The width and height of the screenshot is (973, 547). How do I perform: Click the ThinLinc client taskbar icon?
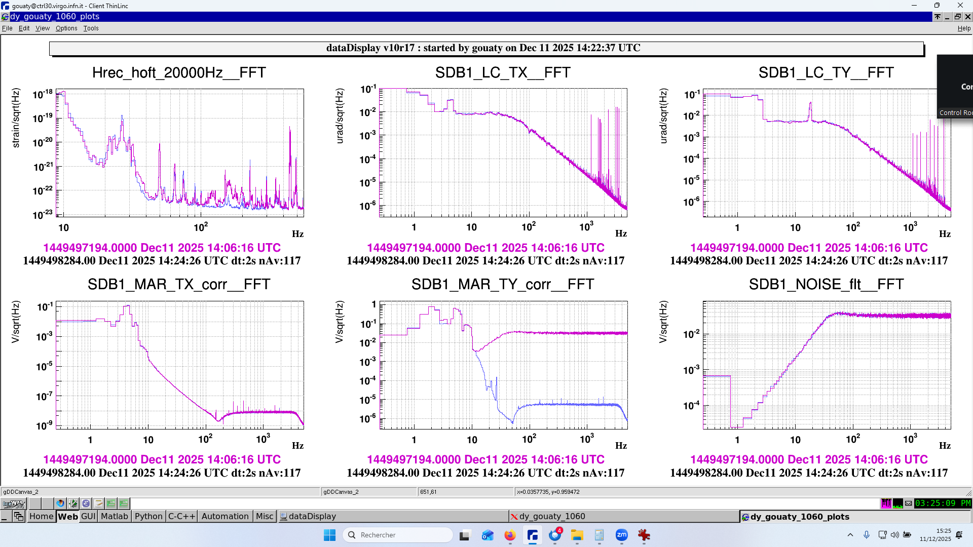[x=532, y=535]
